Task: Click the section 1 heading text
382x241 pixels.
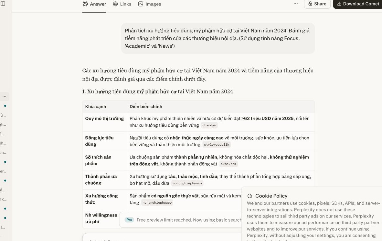Action: [158, 92]
